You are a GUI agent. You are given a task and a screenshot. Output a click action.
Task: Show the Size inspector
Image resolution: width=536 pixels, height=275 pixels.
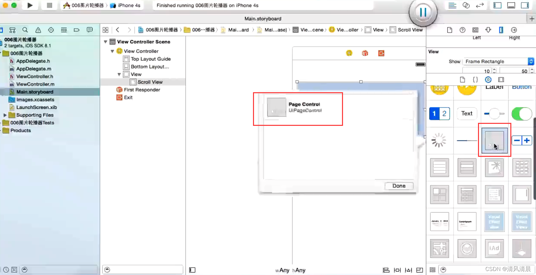pos(501,30)
